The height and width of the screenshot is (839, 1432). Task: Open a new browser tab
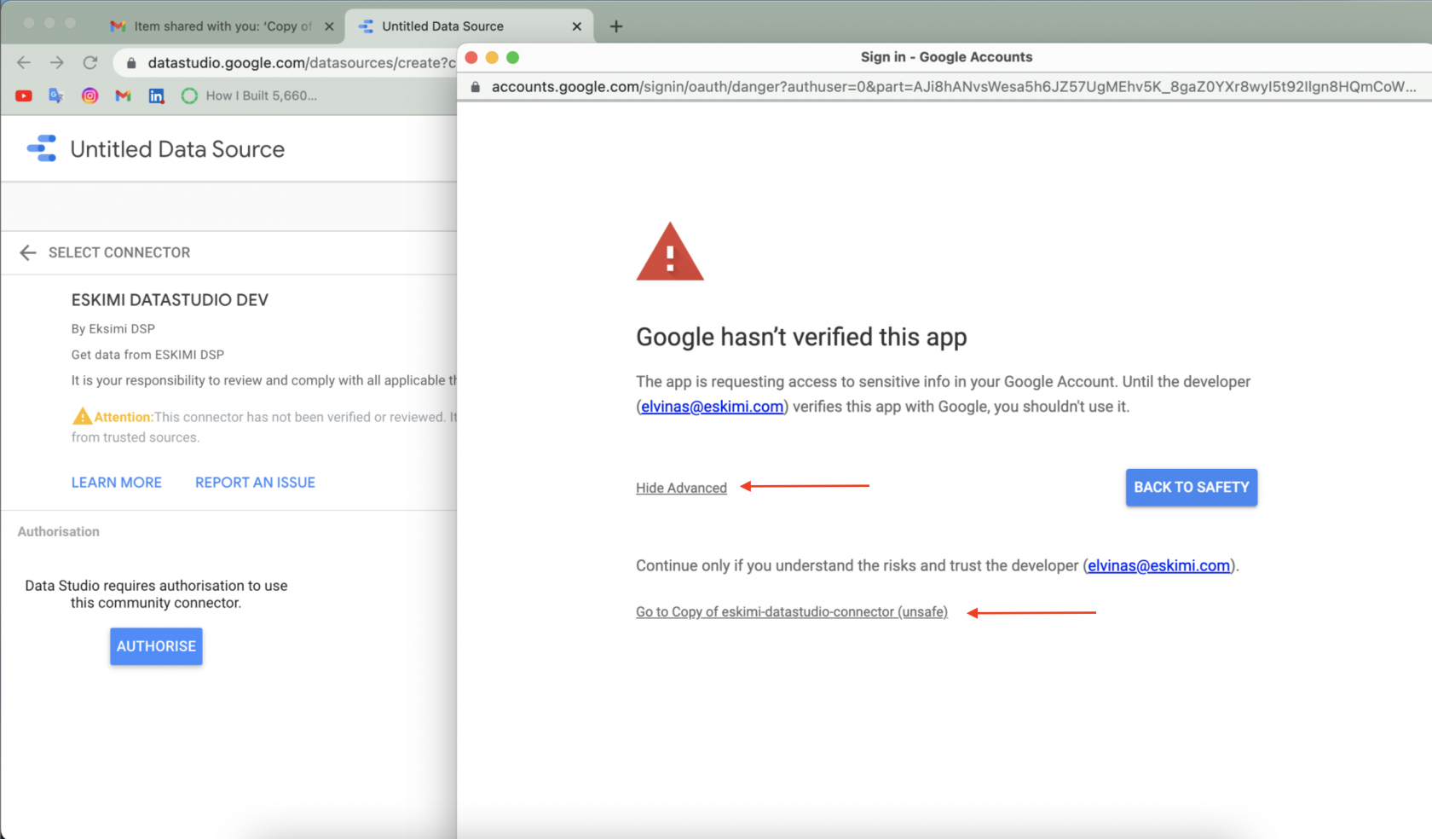[616, 26]
